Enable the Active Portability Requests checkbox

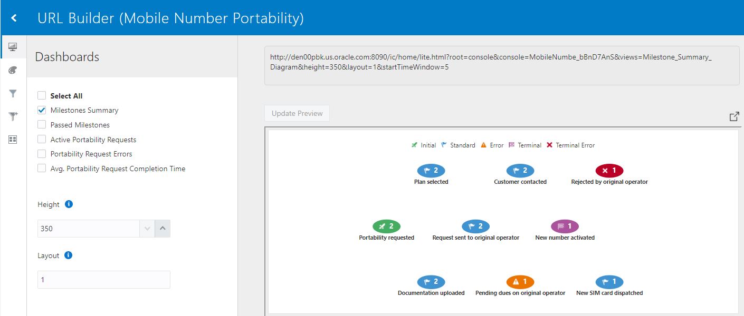click(x=41, y=139)
